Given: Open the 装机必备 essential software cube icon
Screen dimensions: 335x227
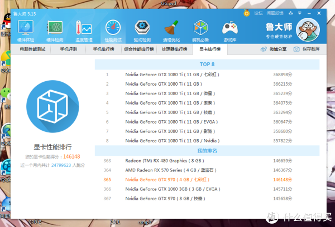Looking at the screenshot, I should pos(200,31).
